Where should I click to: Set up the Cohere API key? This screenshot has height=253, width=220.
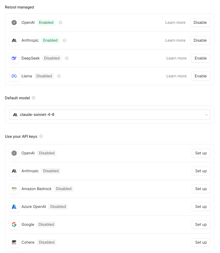coord(201,242)
